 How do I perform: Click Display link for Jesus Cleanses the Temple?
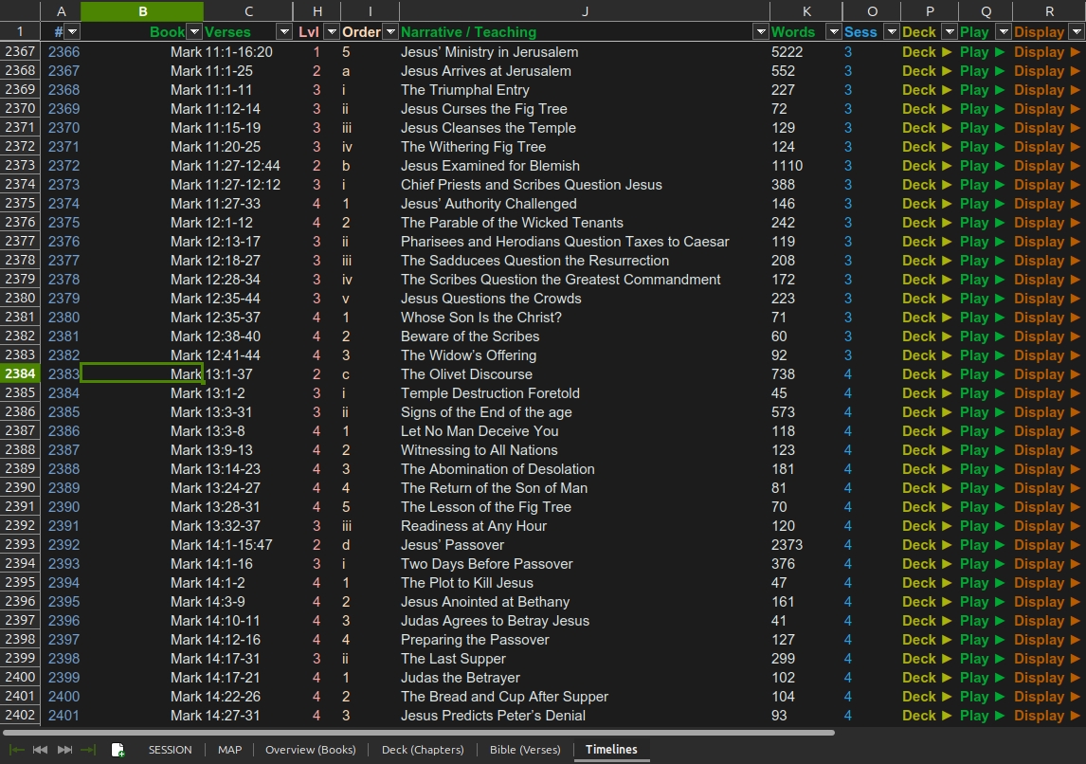[x=1046, y=128]
